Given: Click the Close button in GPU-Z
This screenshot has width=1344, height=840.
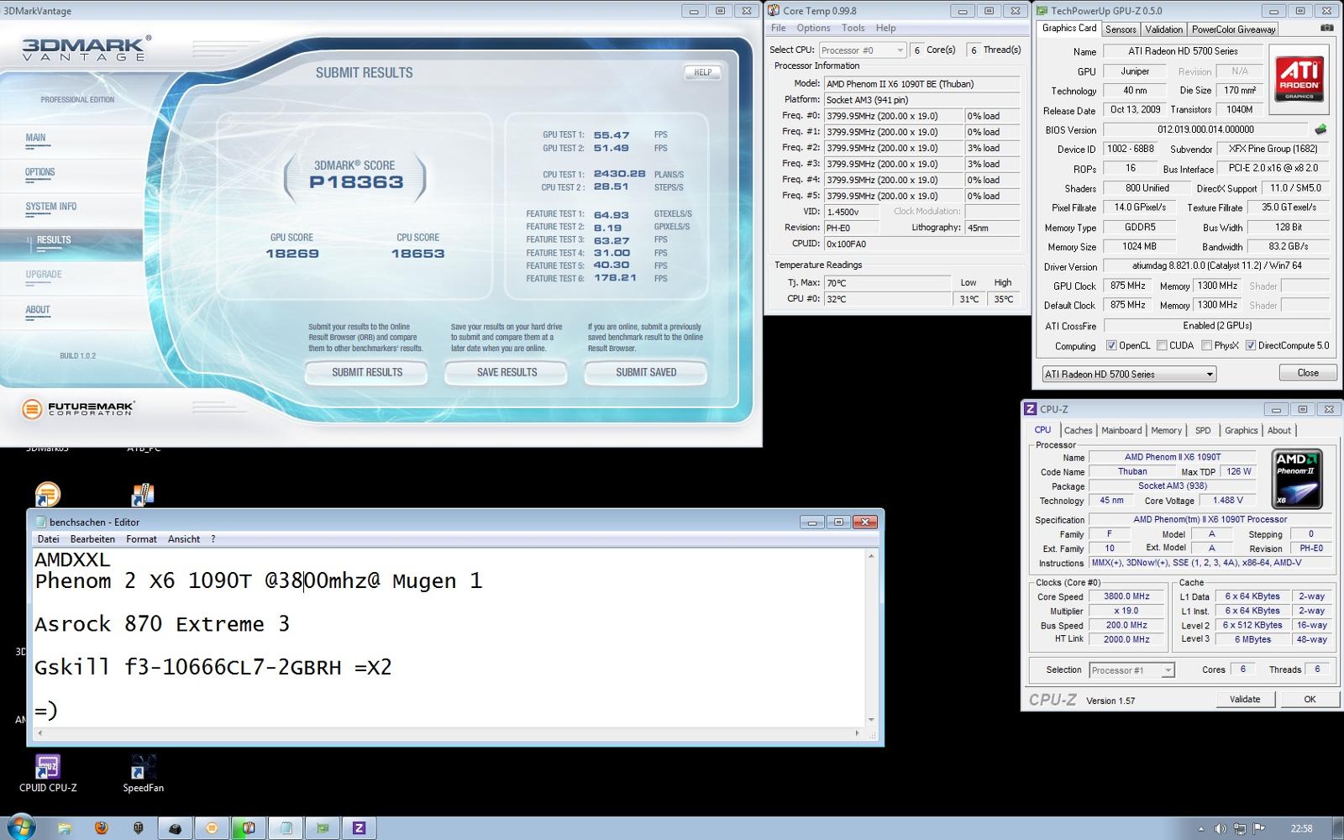Looking at the screenshot, I should pyautogui.click(x=1308, y=373).
